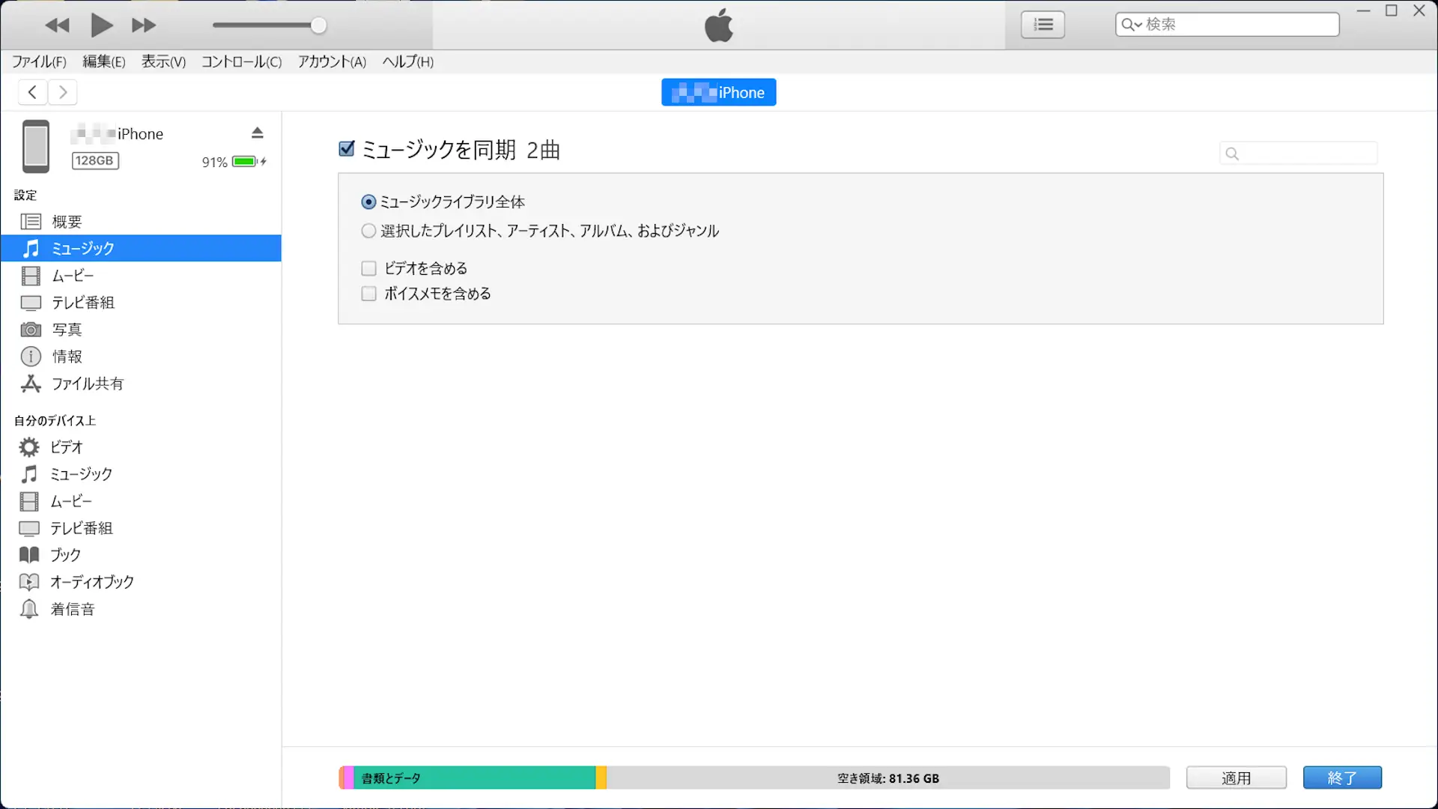Click the 空き領域 81.36 GB free space bar
Image resolution: width=1438 pixels, height=809 pixels.
pos(888,778)
